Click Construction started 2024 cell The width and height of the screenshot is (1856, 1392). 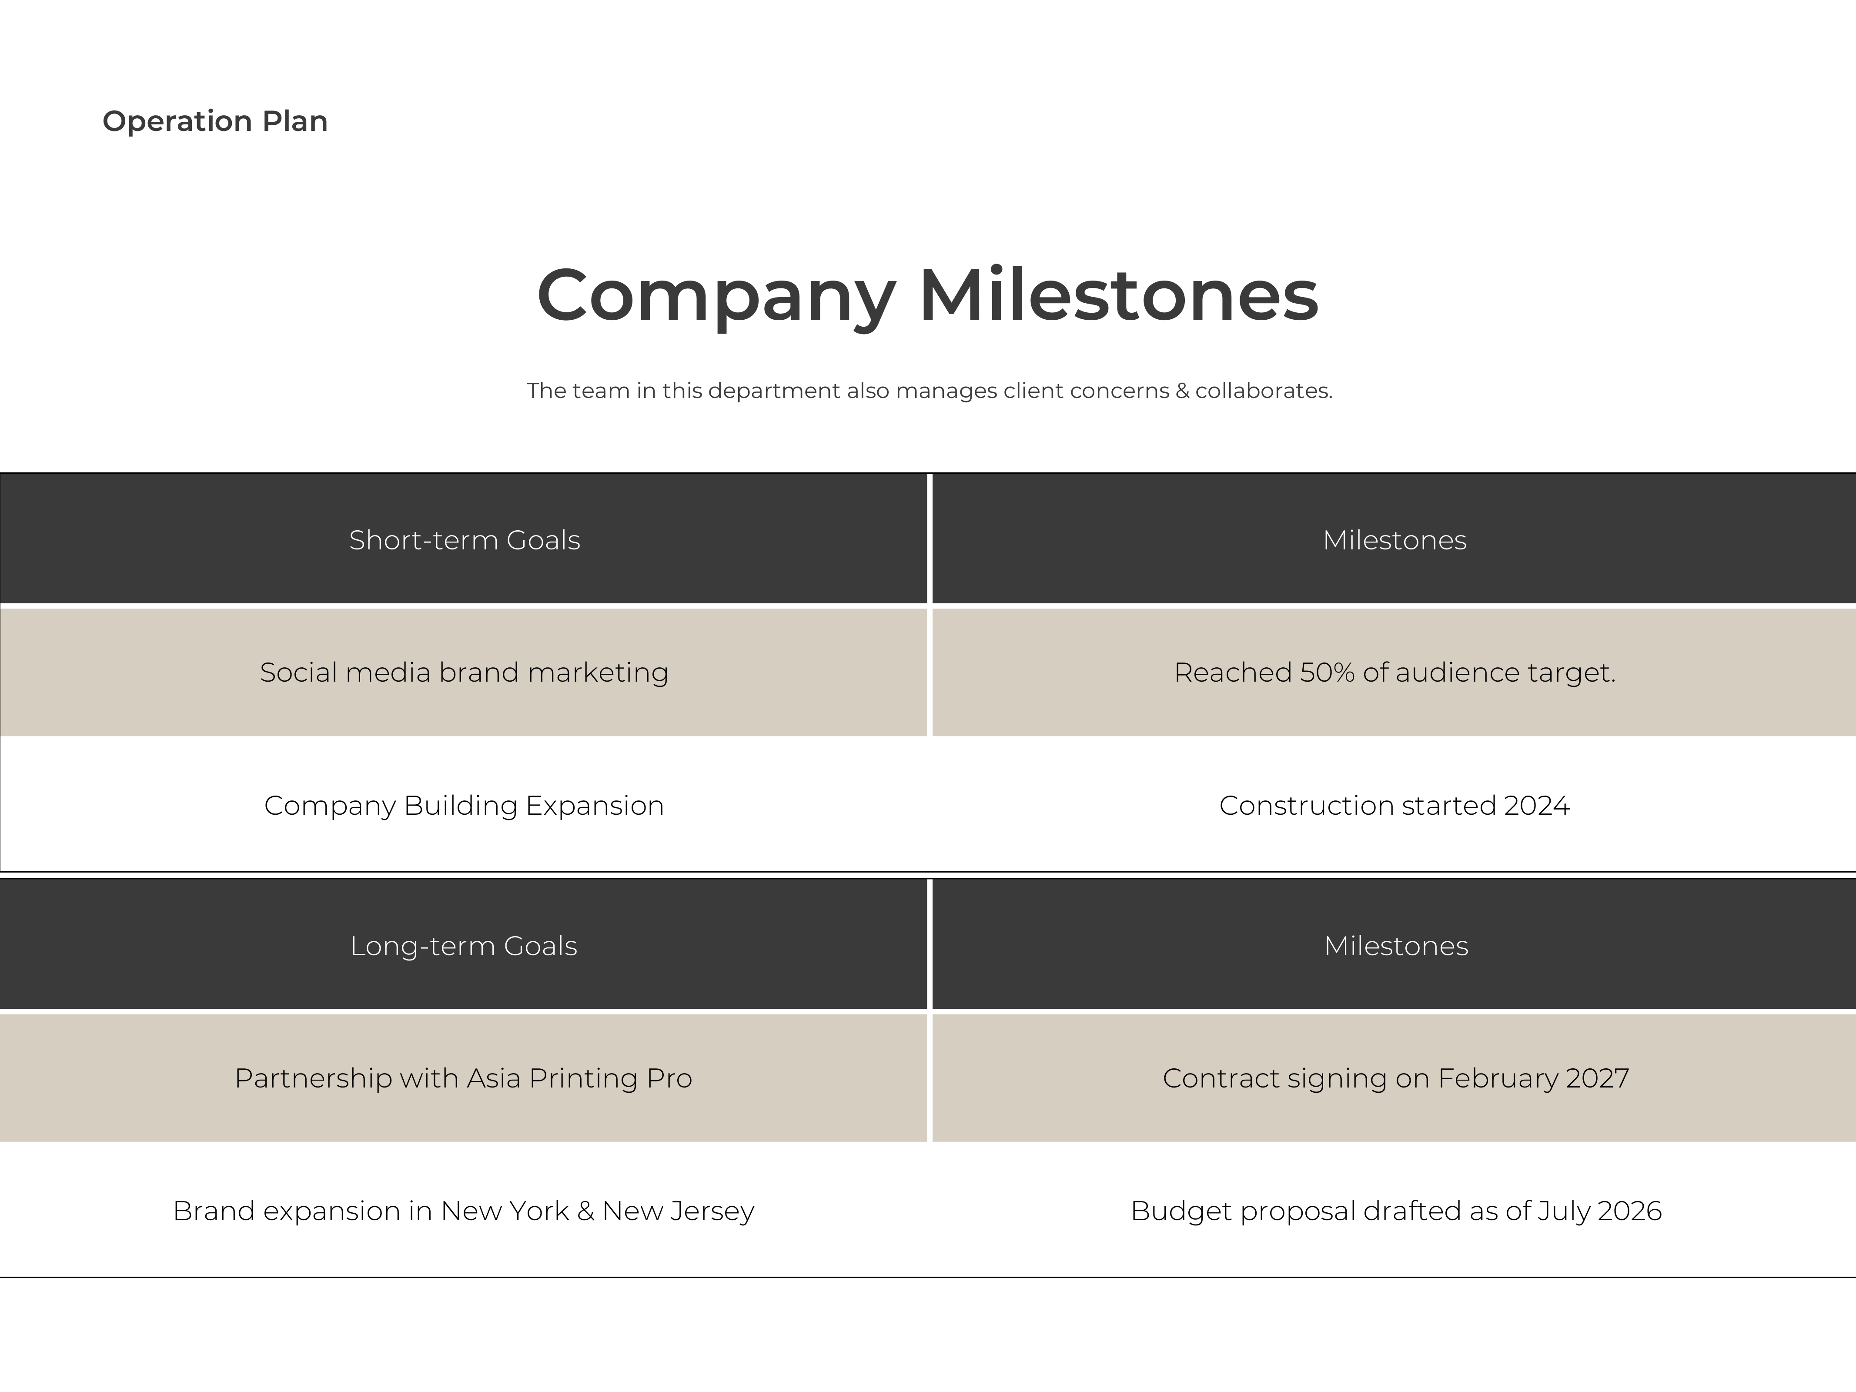coord(1394,805)
